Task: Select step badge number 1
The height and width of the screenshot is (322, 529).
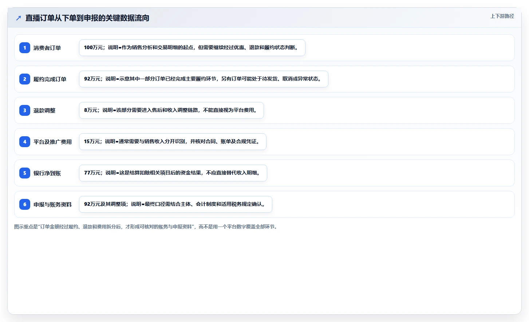Action: [x=25, y=48]
